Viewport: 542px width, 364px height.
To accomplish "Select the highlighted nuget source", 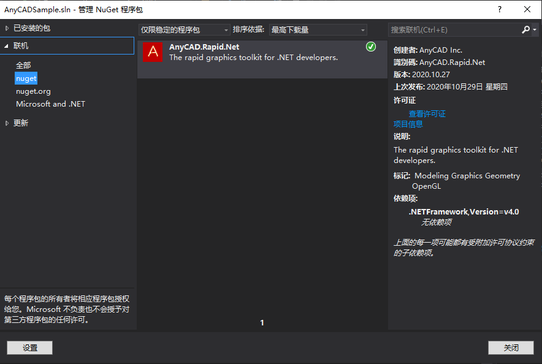I will (26, 78).
